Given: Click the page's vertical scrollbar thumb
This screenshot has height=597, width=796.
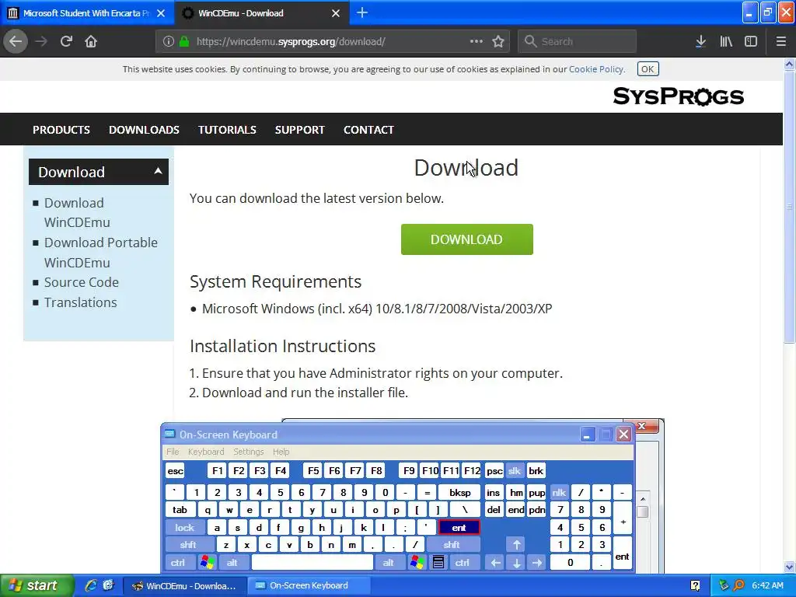Looking at the screenshot, I should click(x=790, y=207).
